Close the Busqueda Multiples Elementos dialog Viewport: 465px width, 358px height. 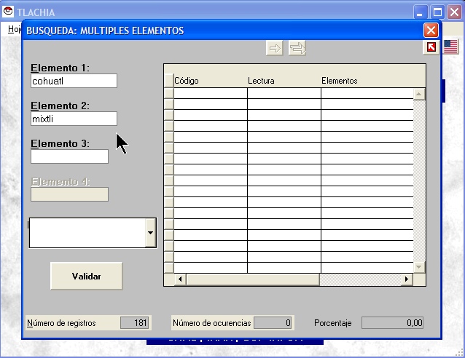[431, 31]
